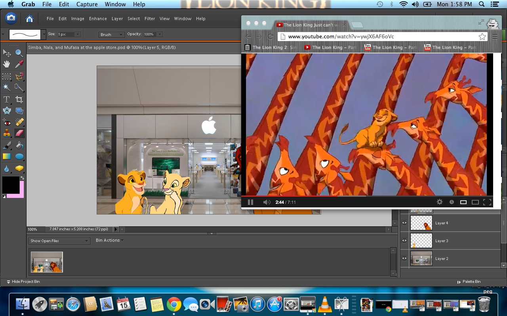This screenshot has width=507, height=316.
Task: Select the Eraser tool
Action: [19, 133]
